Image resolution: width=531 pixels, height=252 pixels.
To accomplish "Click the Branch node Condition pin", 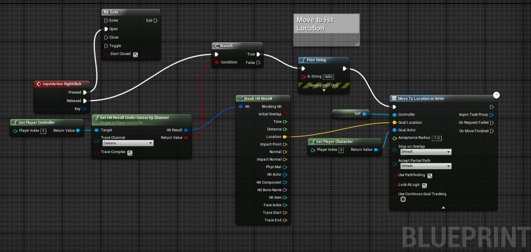I will tap(216, 62).
